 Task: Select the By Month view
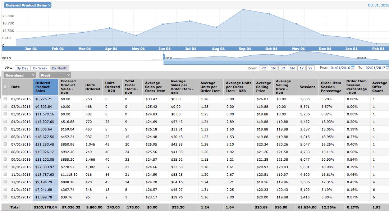pyautogui.click(x=59, y=68)
